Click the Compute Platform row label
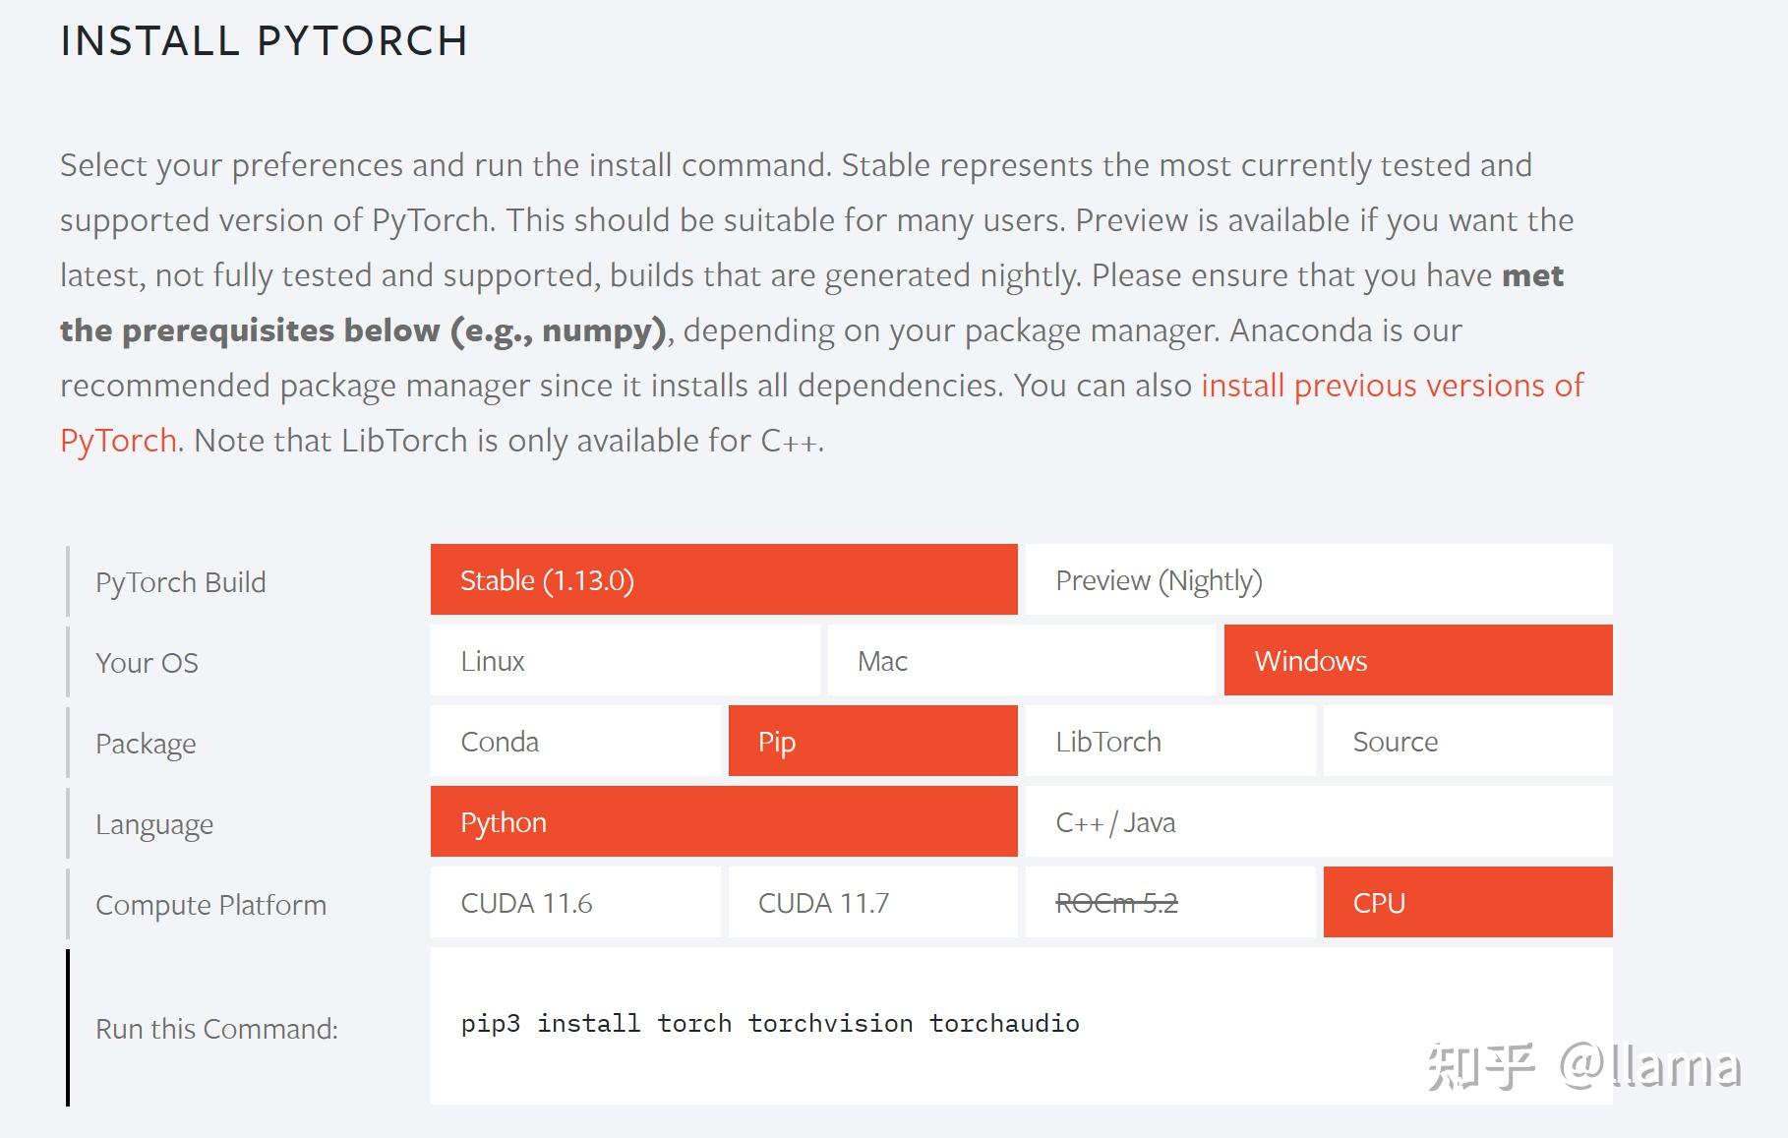Viewport: 1788px width, 1138px height. (x=210, y=905)
